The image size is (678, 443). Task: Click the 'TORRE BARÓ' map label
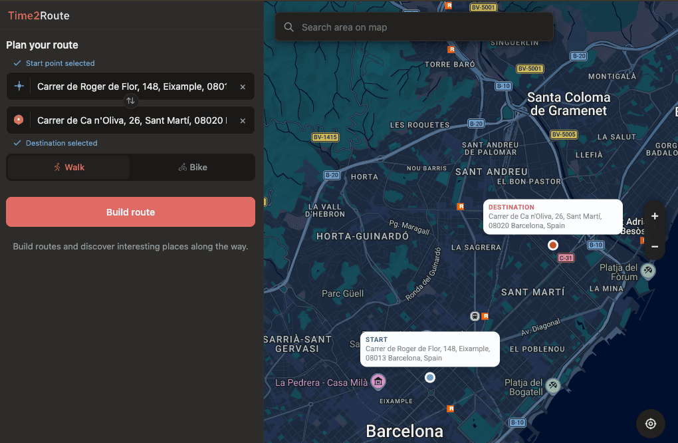(450, 65)
